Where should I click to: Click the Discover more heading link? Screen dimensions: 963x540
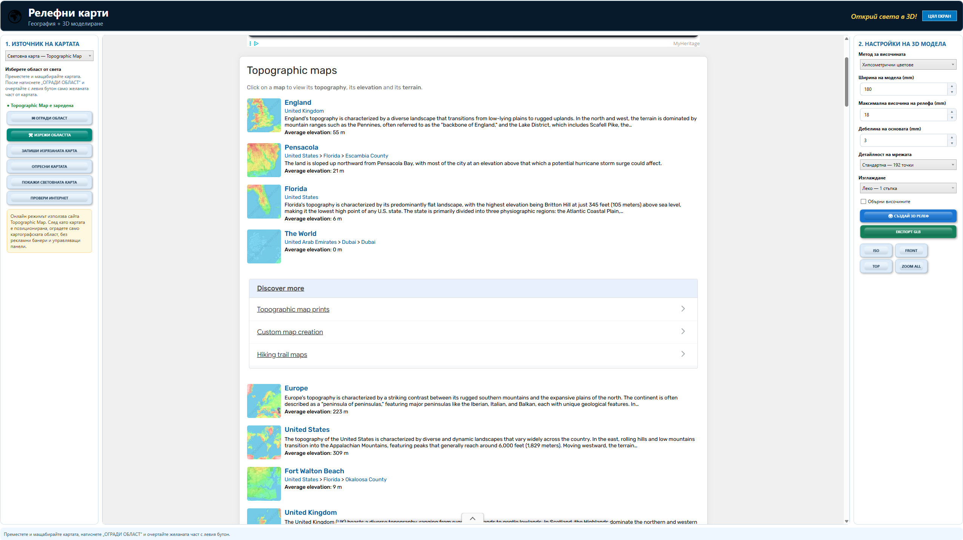[280, 288]
